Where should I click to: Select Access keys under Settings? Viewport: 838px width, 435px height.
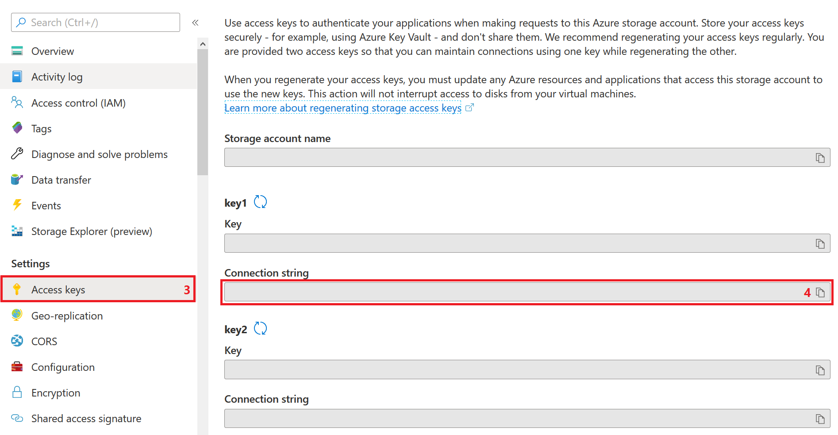tap(98, 289)
